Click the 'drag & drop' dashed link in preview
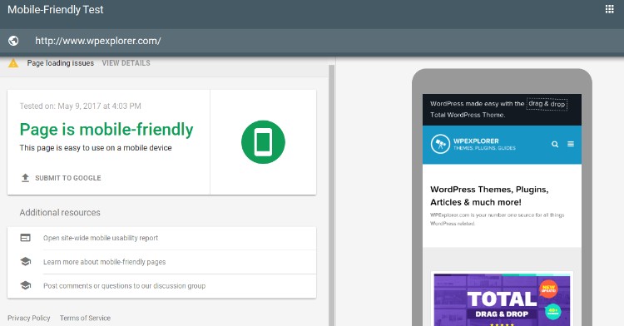 [547, 104]
